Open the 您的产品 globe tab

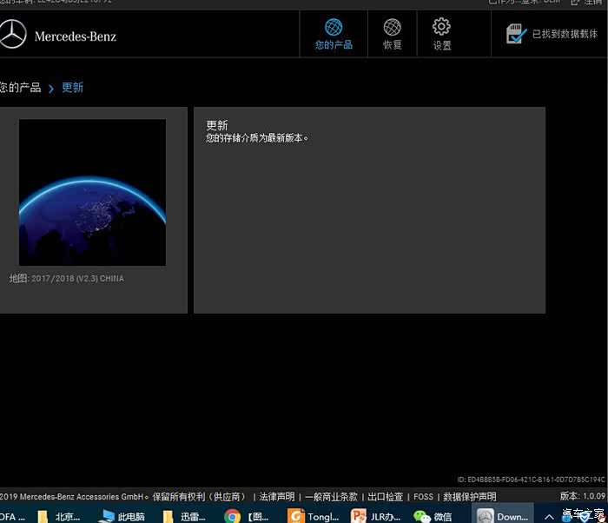coord(334,34)
